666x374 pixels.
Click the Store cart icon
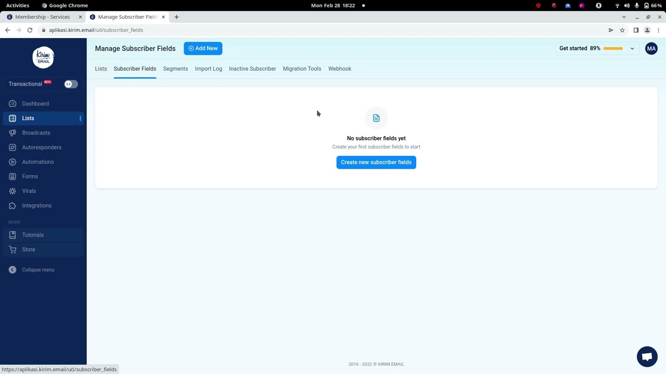(12, 250)
